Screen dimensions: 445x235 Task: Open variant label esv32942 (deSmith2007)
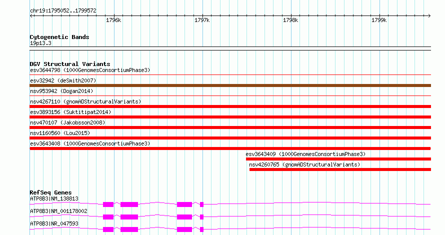tap(63, 80)
